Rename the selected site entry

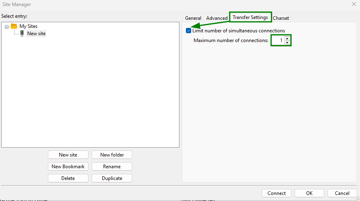tap(112, 167)
